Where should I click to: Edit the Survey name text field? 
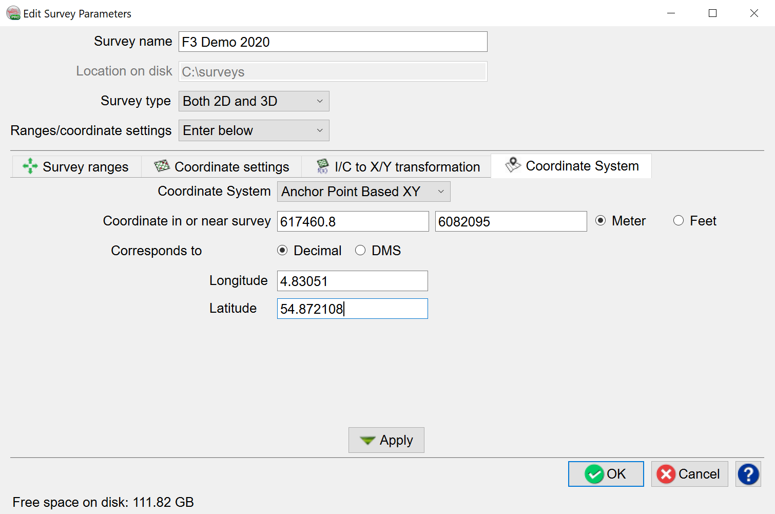333,42
